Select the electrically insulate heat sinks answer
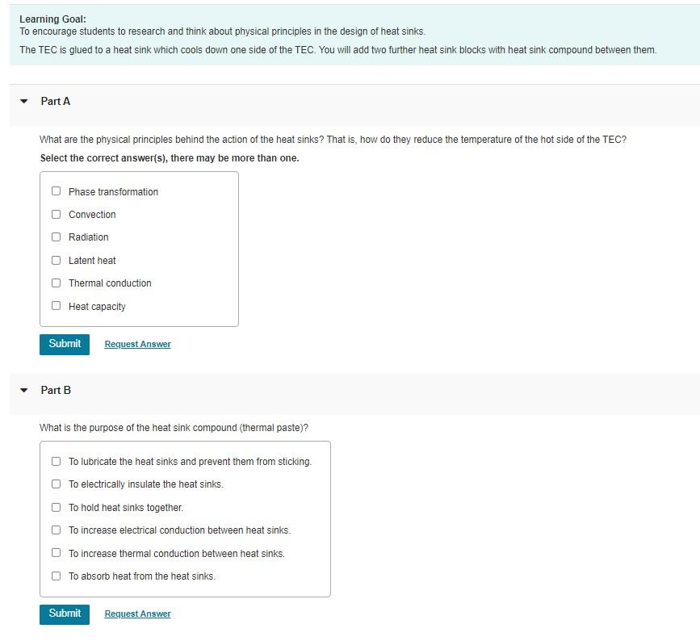The image size is (700, 641). [56, 484]
